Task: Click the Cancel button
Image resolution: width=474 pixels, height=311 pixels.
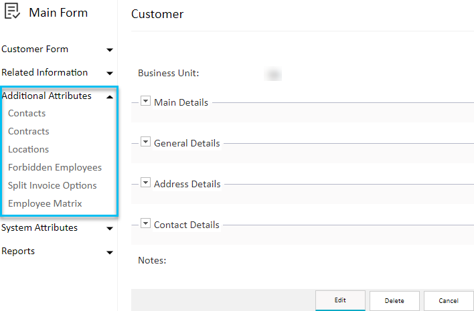Action: [x=449, y=301]
